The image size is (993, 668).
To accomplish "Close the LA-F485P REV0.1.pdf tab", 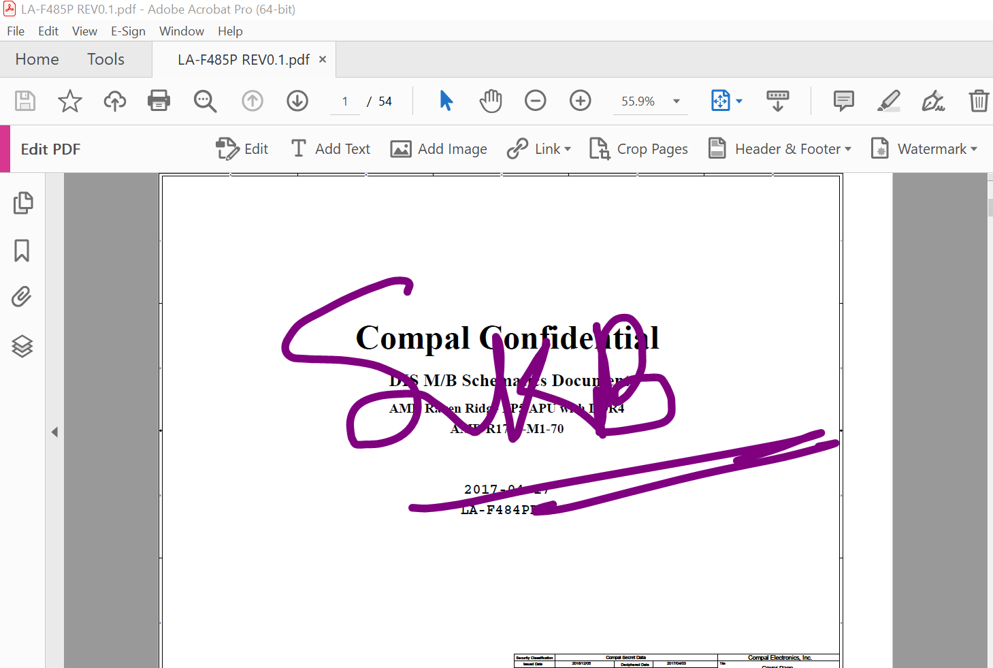I will click(323, 59).
